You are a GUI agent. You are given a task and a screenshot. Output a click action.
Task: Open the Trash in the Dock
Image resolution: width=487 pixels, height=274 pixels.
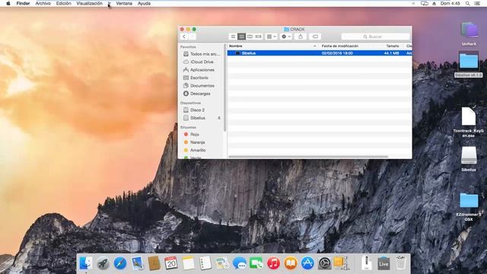(401, 263)
